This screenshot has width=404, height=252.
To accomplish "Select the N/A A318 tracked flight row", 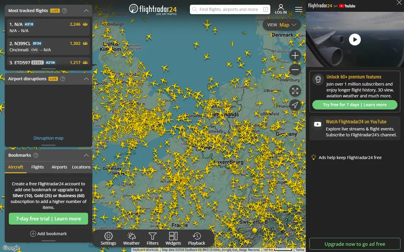I will [x=48, y=27].
